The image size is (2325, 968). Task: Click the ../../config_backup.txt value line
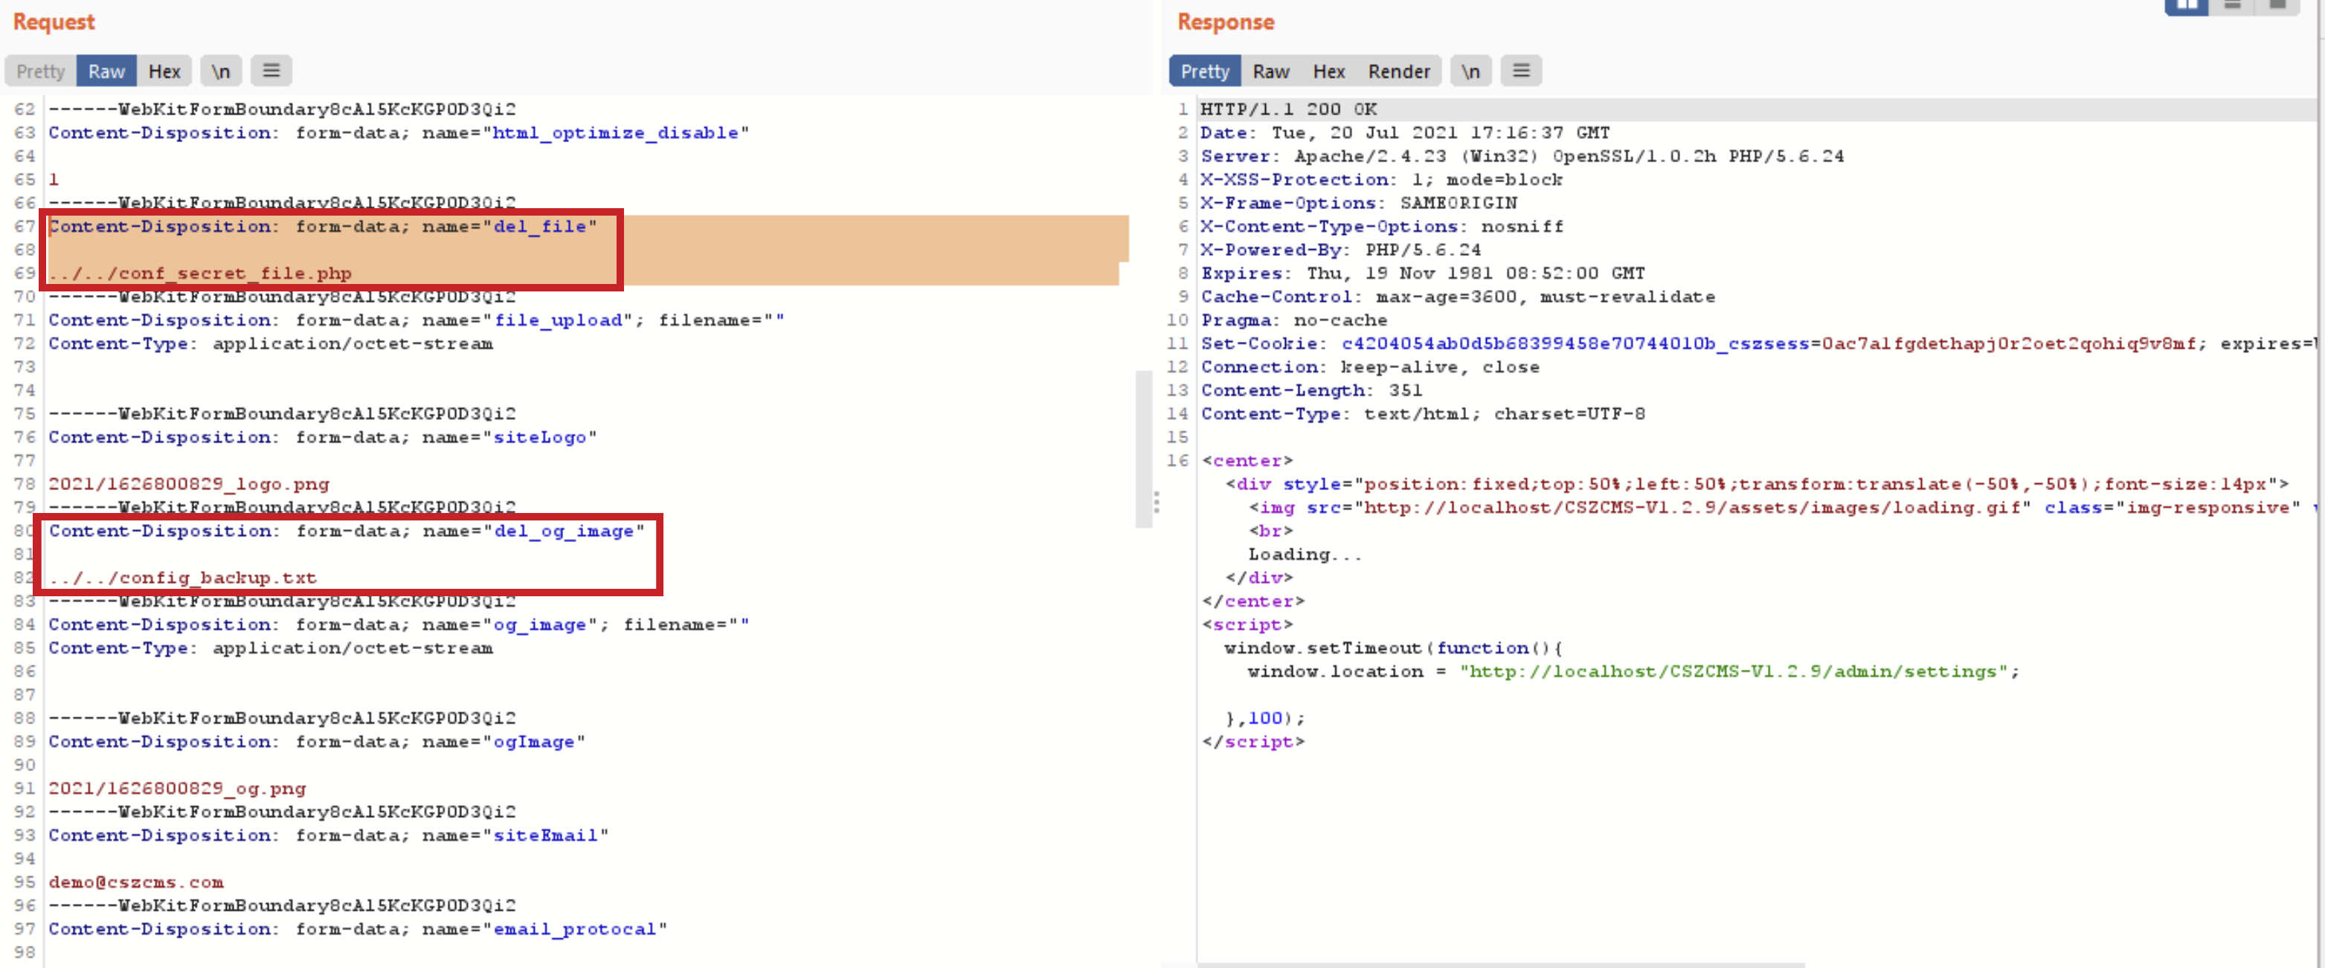tap(182, 578)
